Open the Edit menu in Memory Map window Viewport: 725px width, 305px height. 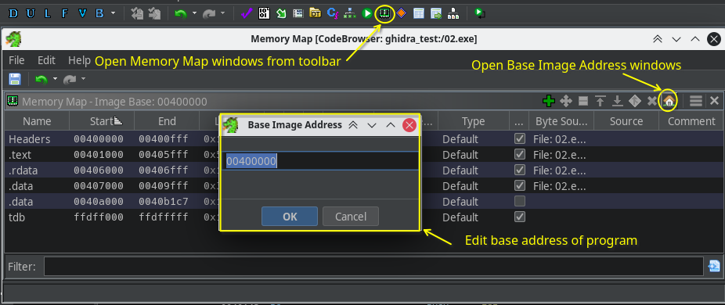(x=46, y=60)
